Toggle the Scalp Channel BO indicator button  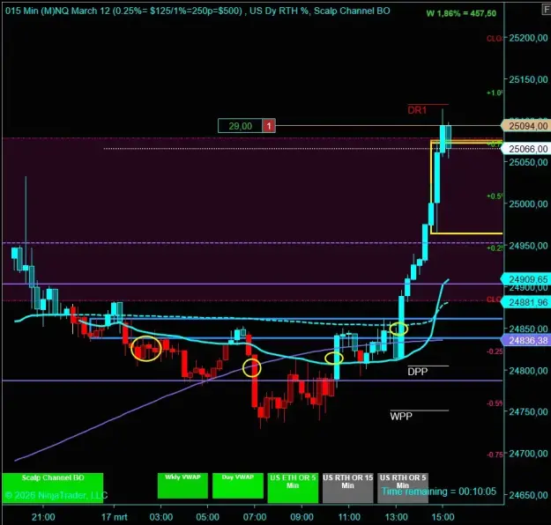tap(53, 488)
